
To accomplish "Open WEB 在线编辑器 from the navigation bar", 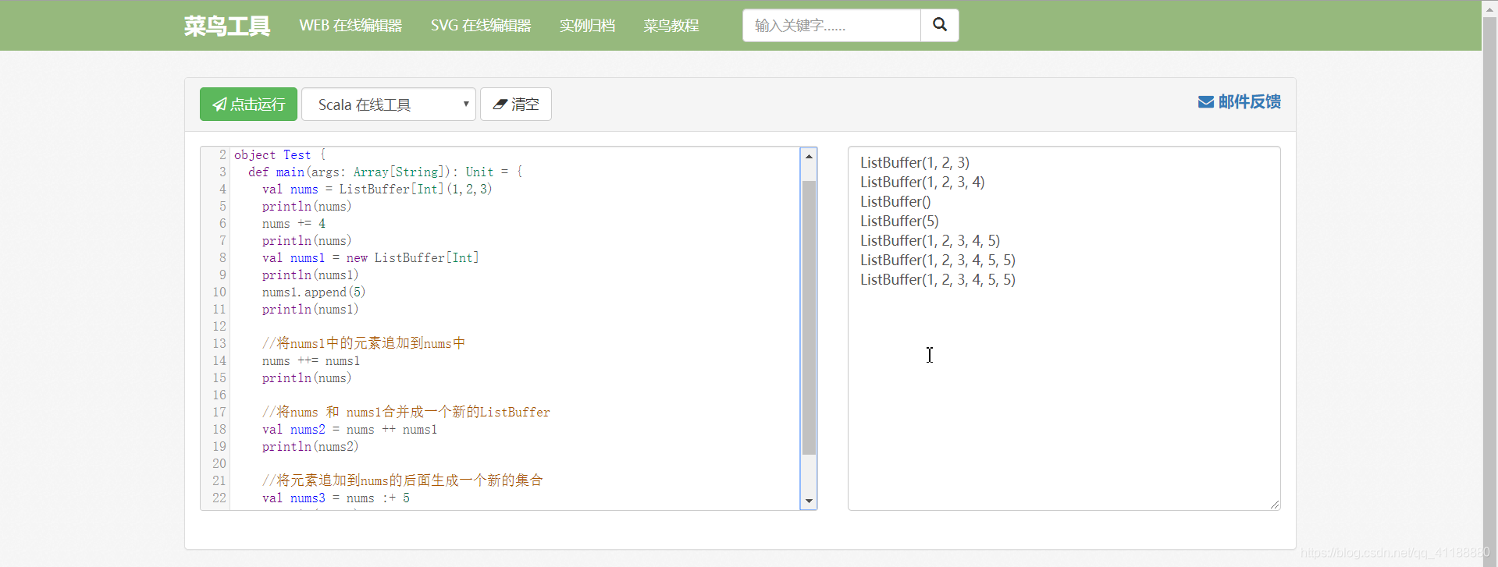I will [350, 26].
